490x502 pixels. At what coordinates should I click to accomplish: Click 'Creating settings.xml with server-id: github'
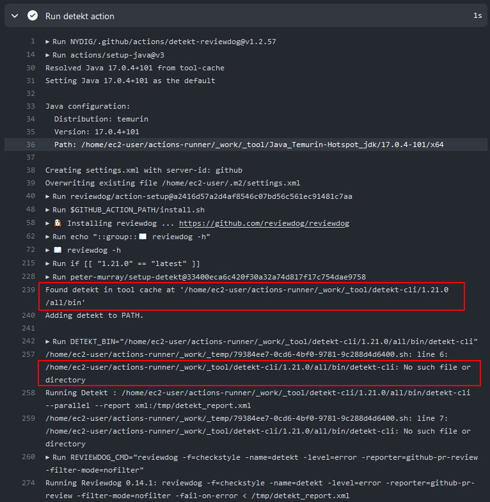tap(144, 170)
